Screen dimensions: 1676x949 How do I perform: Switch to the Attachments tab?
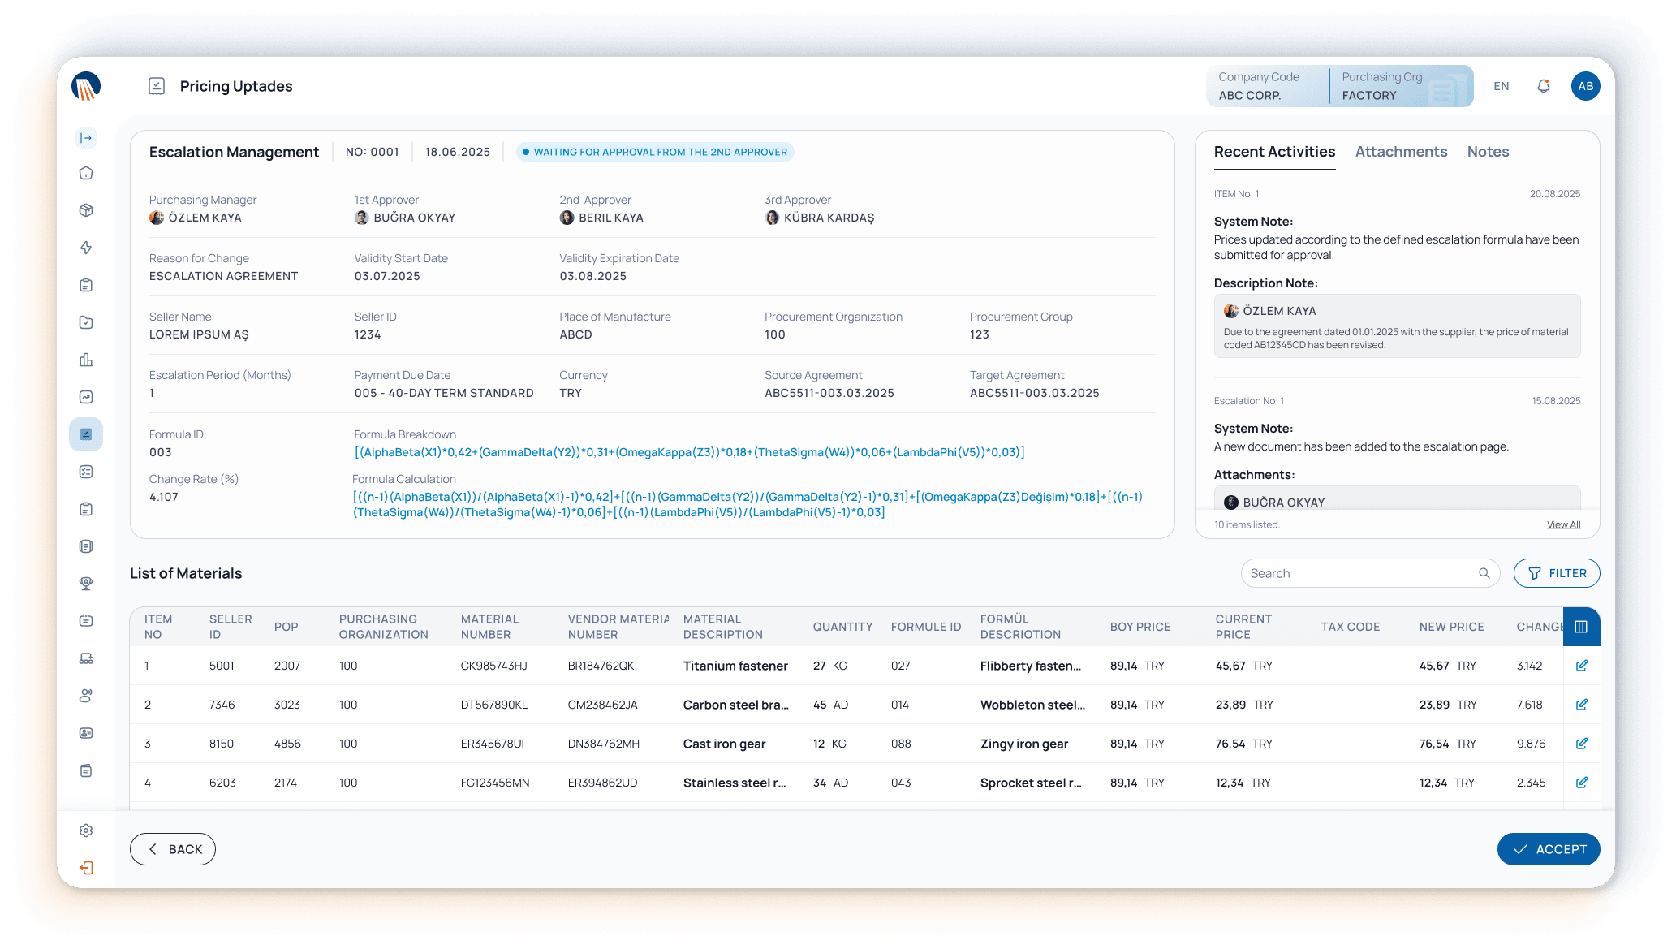1401,152
